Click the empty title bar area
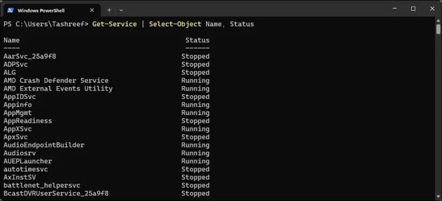442x201 pixels. [x=254, y=9]
